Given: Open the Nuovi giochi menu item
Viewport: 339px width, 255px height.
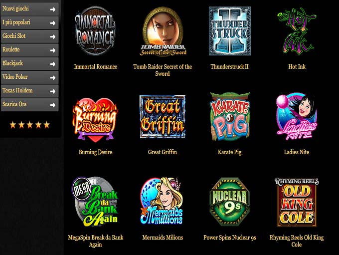Looking at the screenshot, I should (x=29, y=9).
